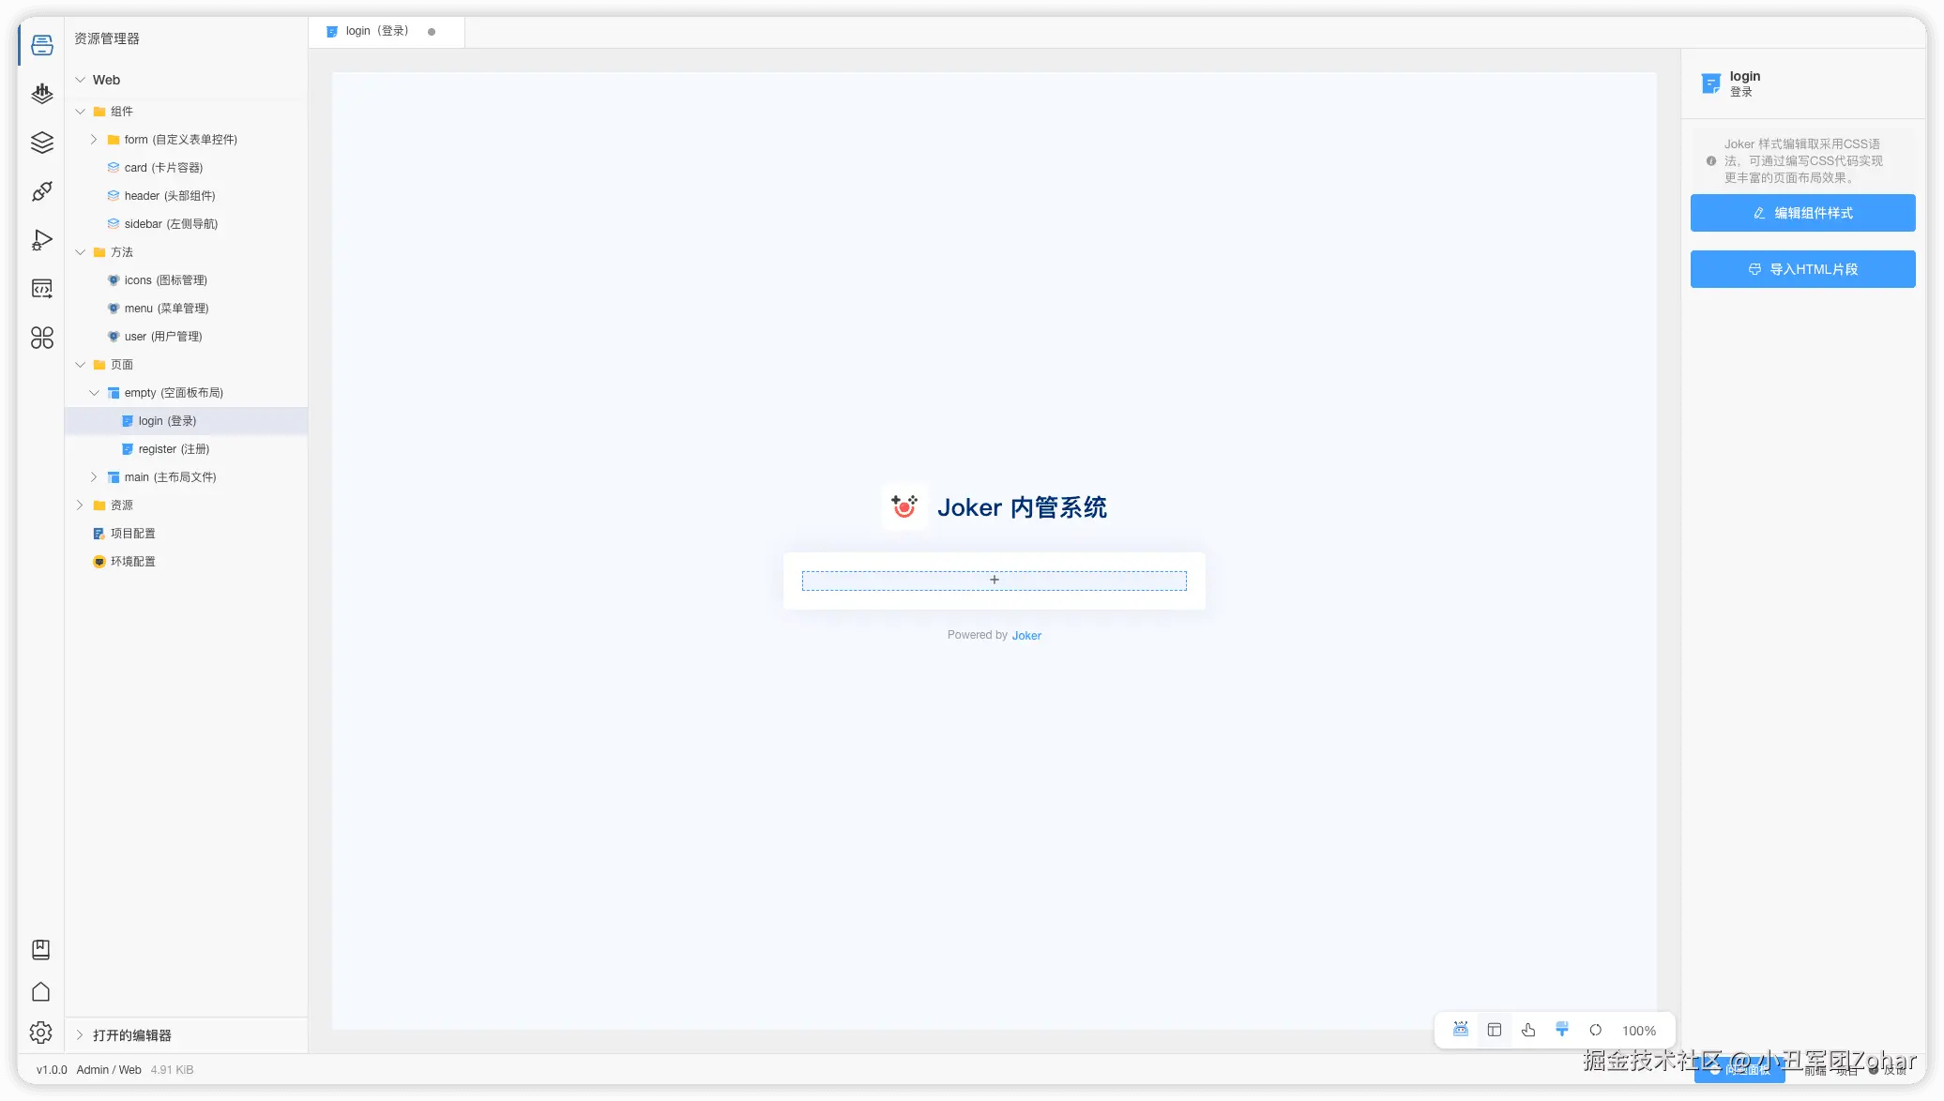Click the blue paint brush icon
1944x1101 pixels.
point(1562,1030)
